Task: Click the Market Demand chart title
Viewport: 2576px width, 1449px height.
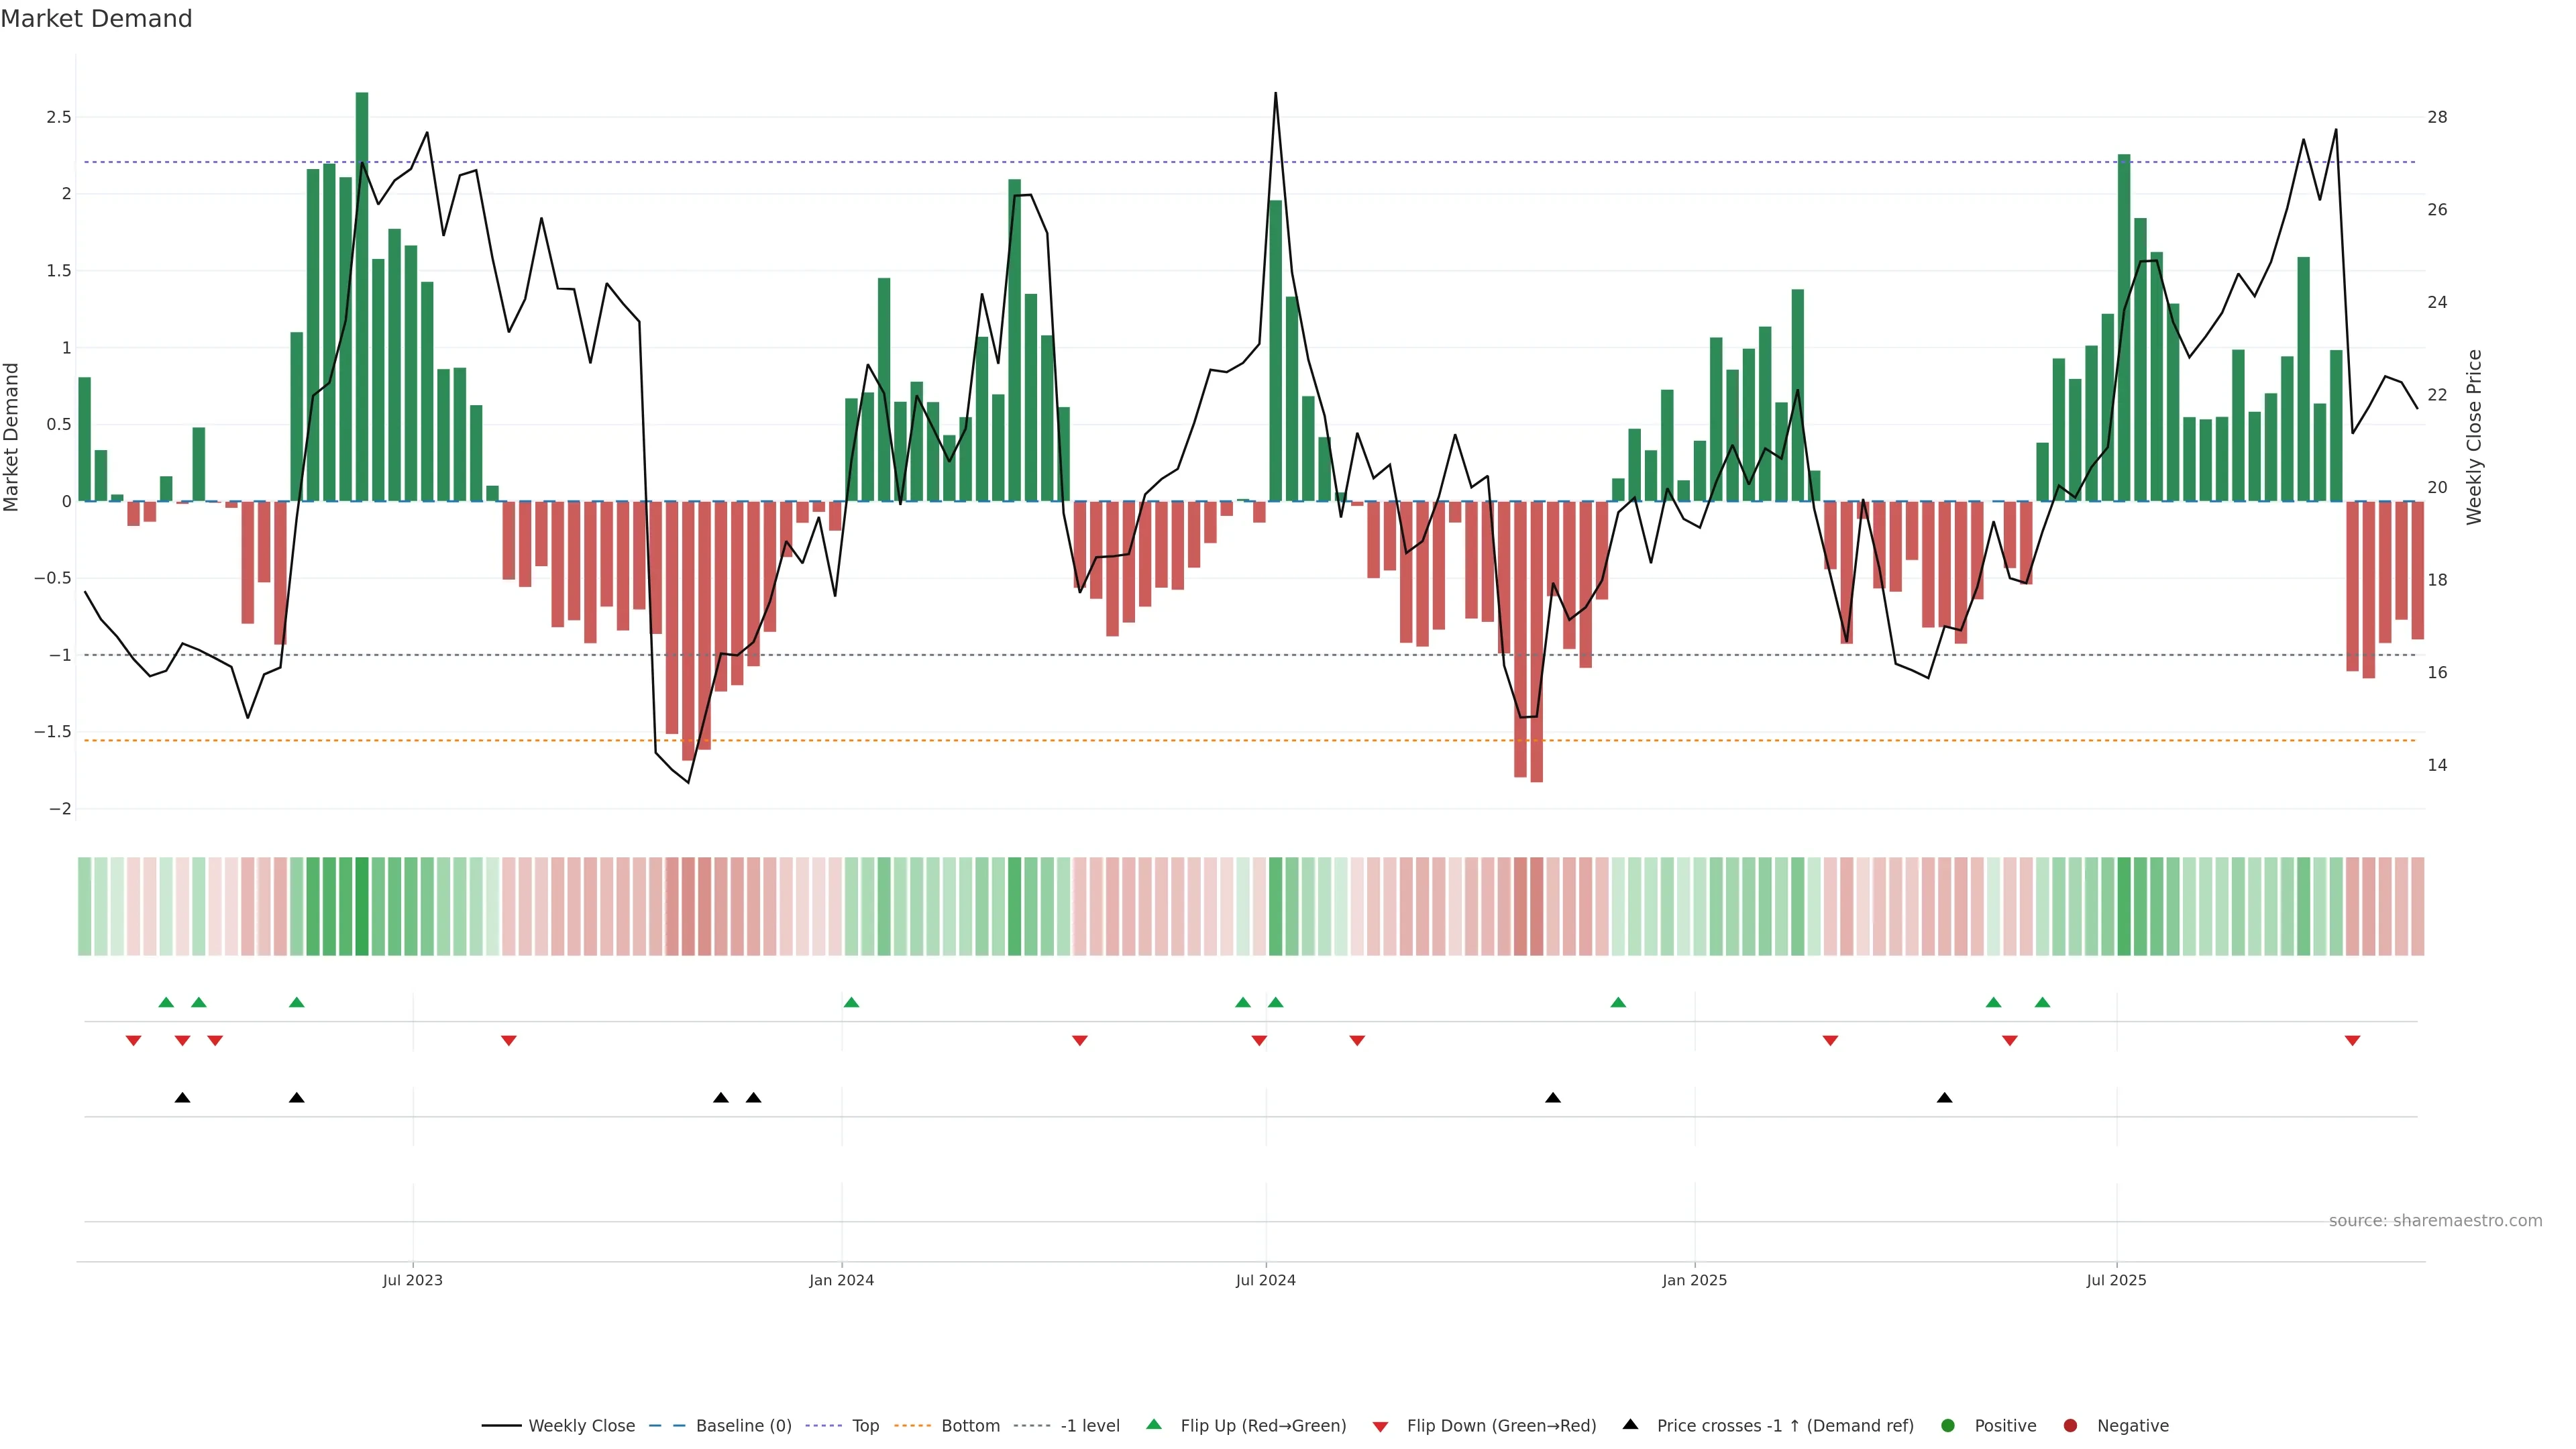Action: (96, 19)
